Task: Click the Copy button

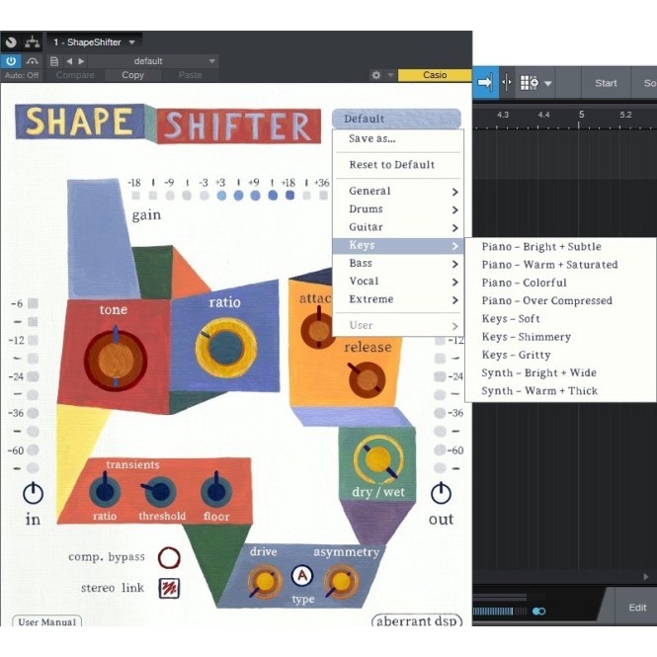Action: click(x=132, y=75)
